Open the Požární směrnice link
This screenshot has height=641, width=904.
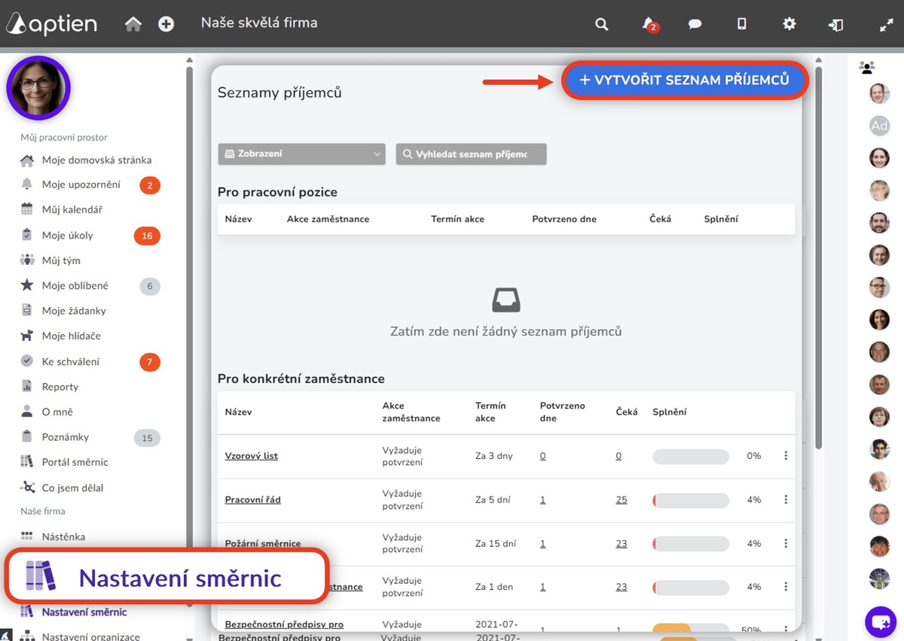261,543
